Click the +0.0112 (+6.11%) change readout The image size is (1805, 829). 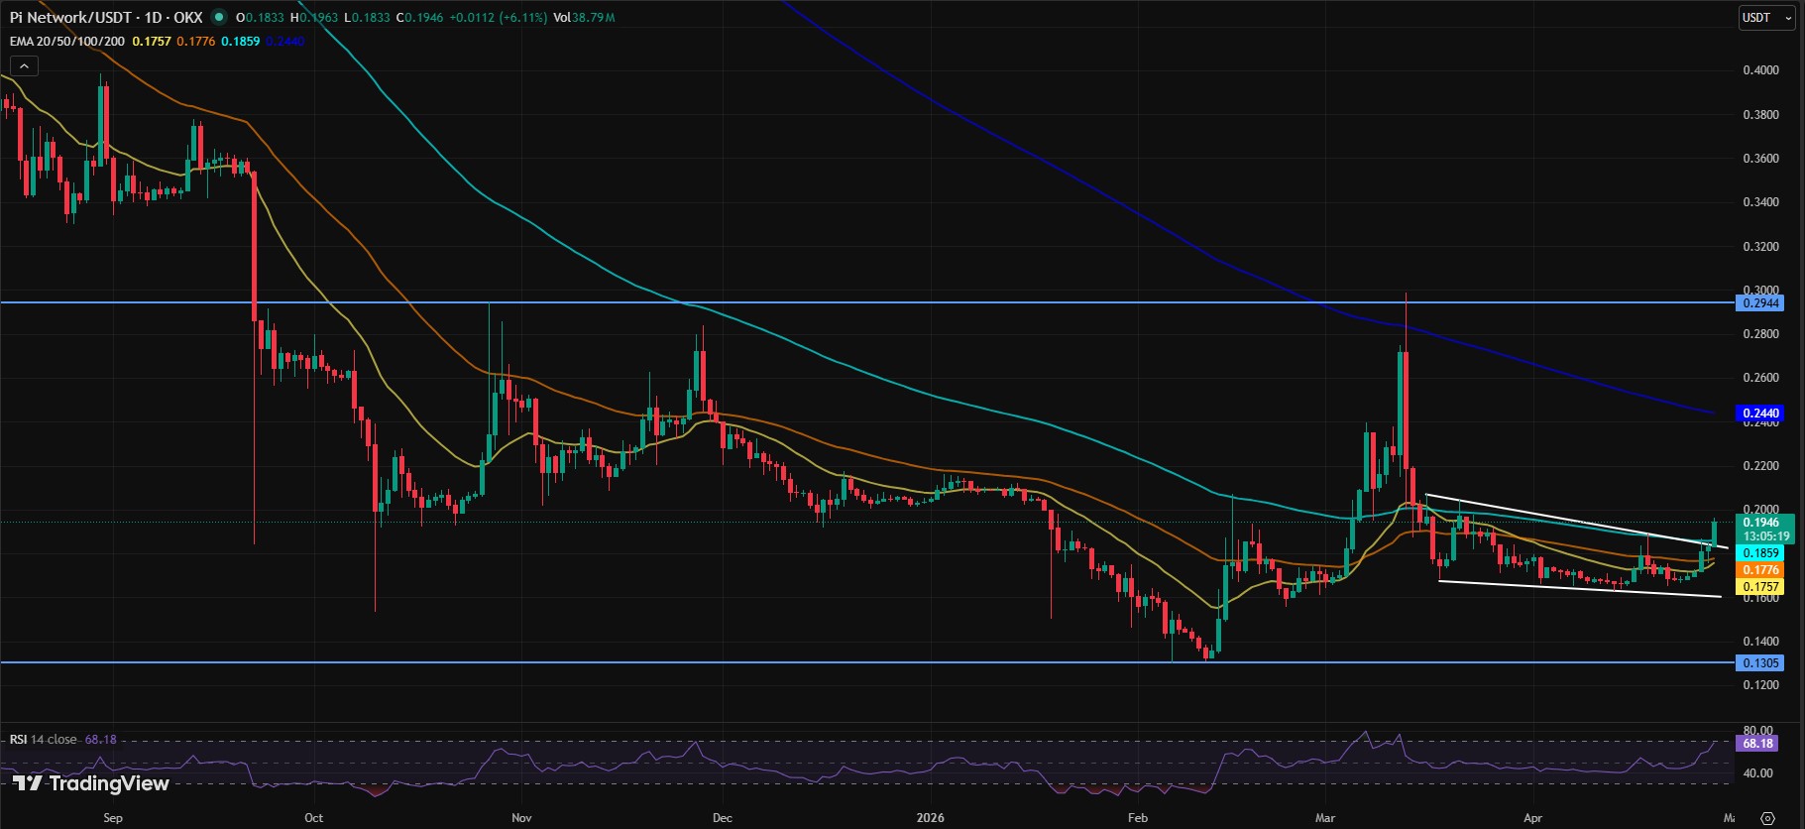pos(498,17)
